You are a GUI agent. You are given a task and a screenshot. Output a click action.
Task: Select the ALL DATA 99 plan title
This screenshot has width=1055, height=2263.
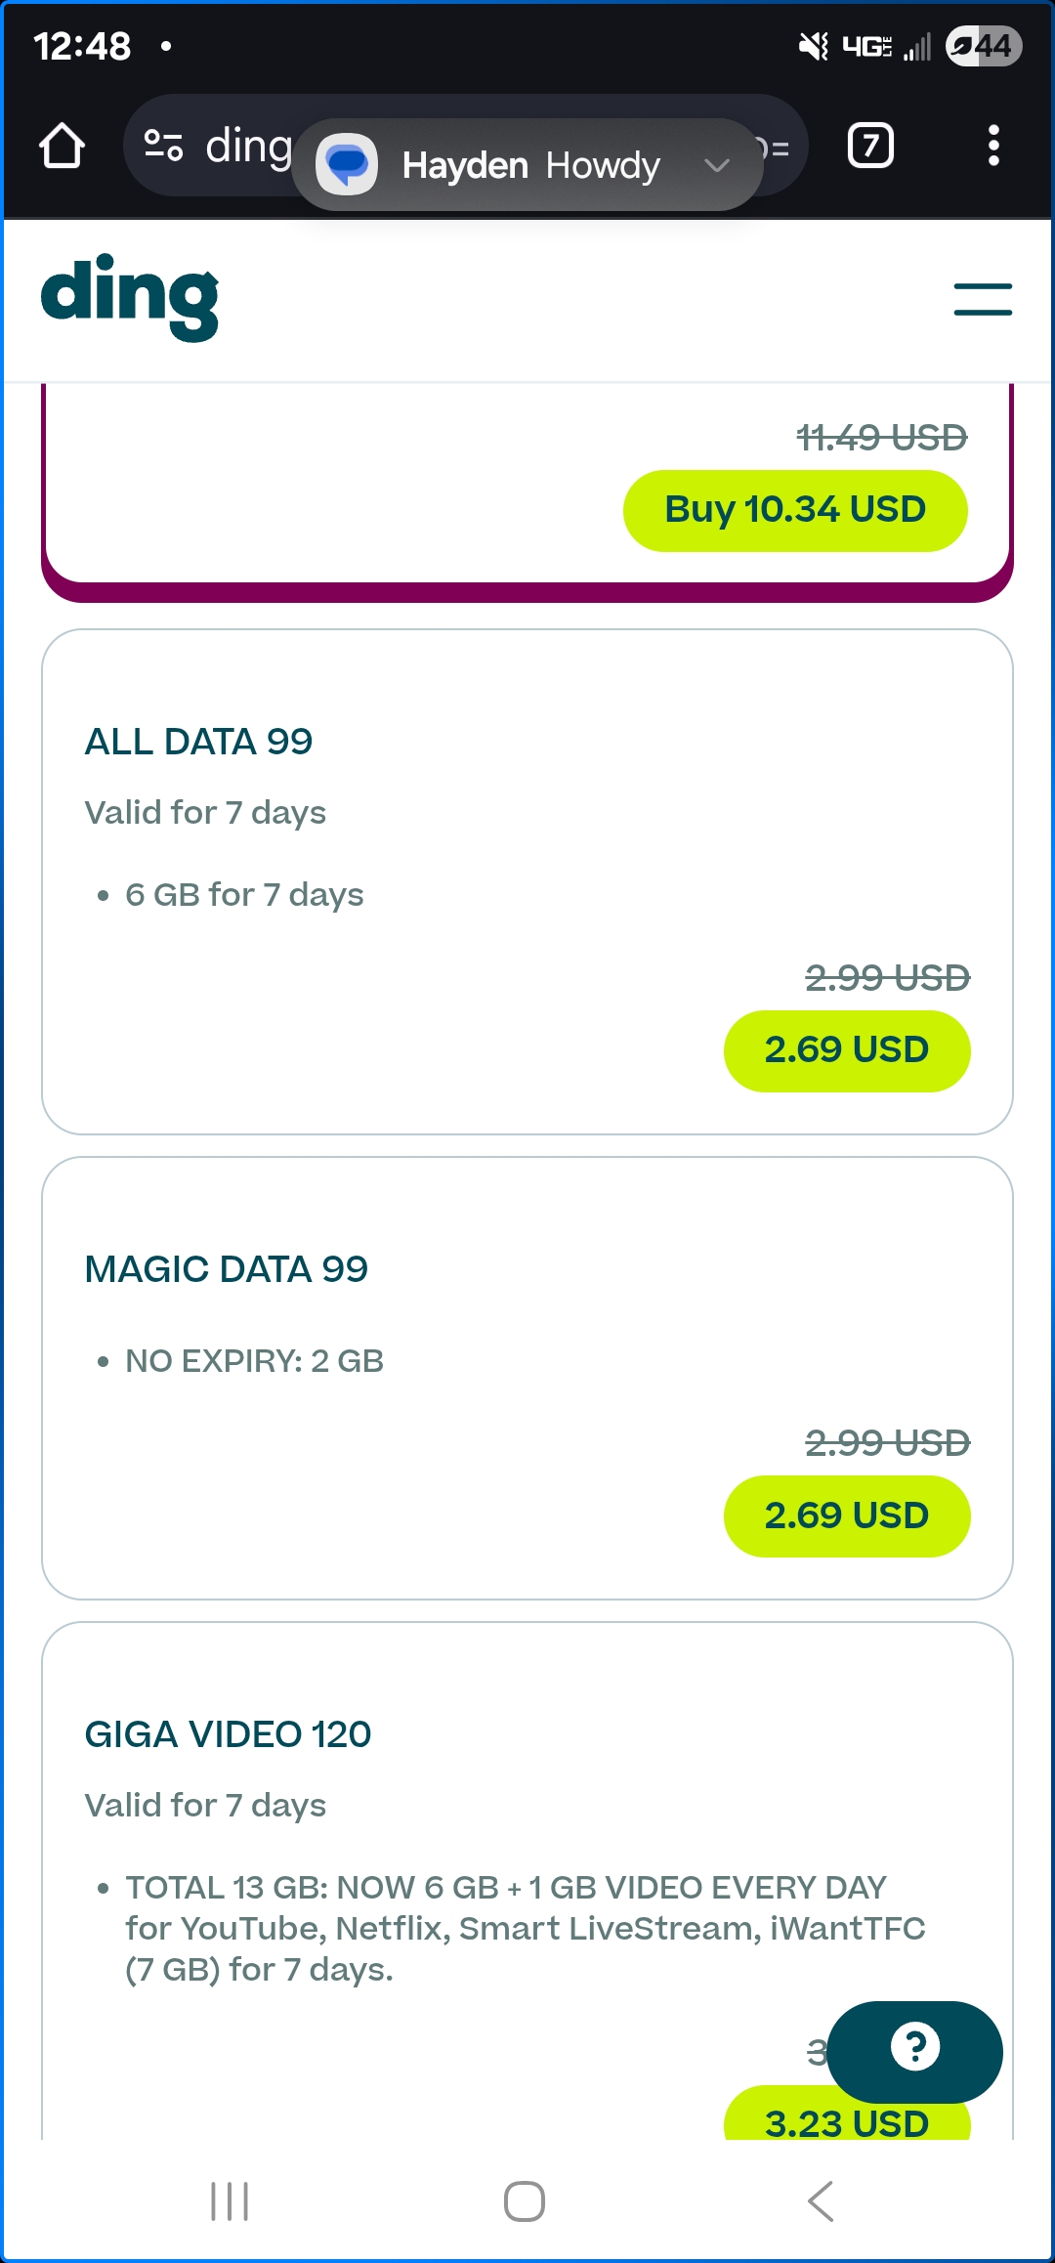[198, 742]
